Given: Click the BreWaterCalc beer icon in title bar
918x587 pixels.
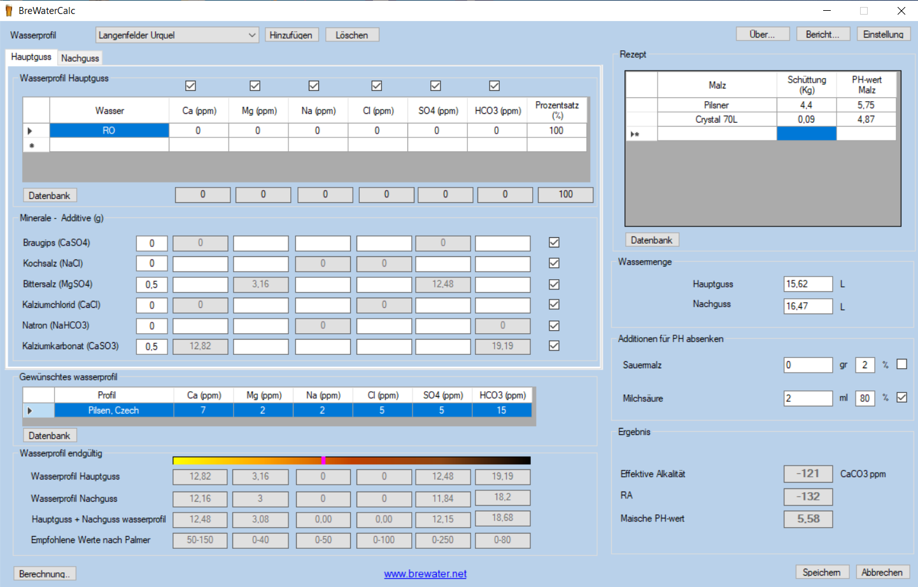Looking at the screenshot, I should 9,11.
